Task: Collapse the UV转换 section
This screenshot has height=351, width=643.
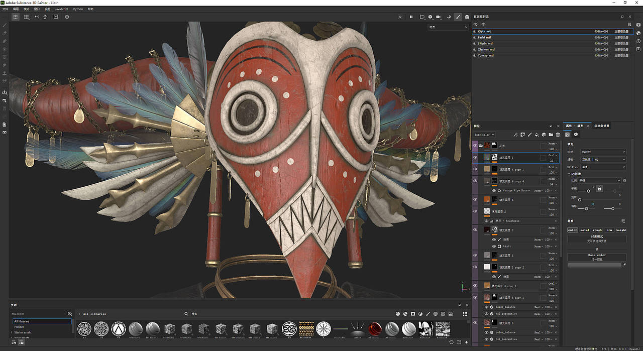Action: (x=569, y=174)
